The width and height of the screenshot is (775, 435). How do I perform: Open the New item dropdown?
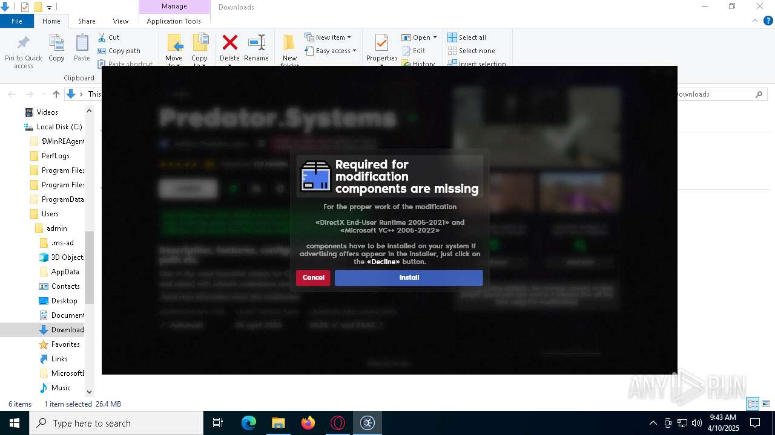[328, 37]
